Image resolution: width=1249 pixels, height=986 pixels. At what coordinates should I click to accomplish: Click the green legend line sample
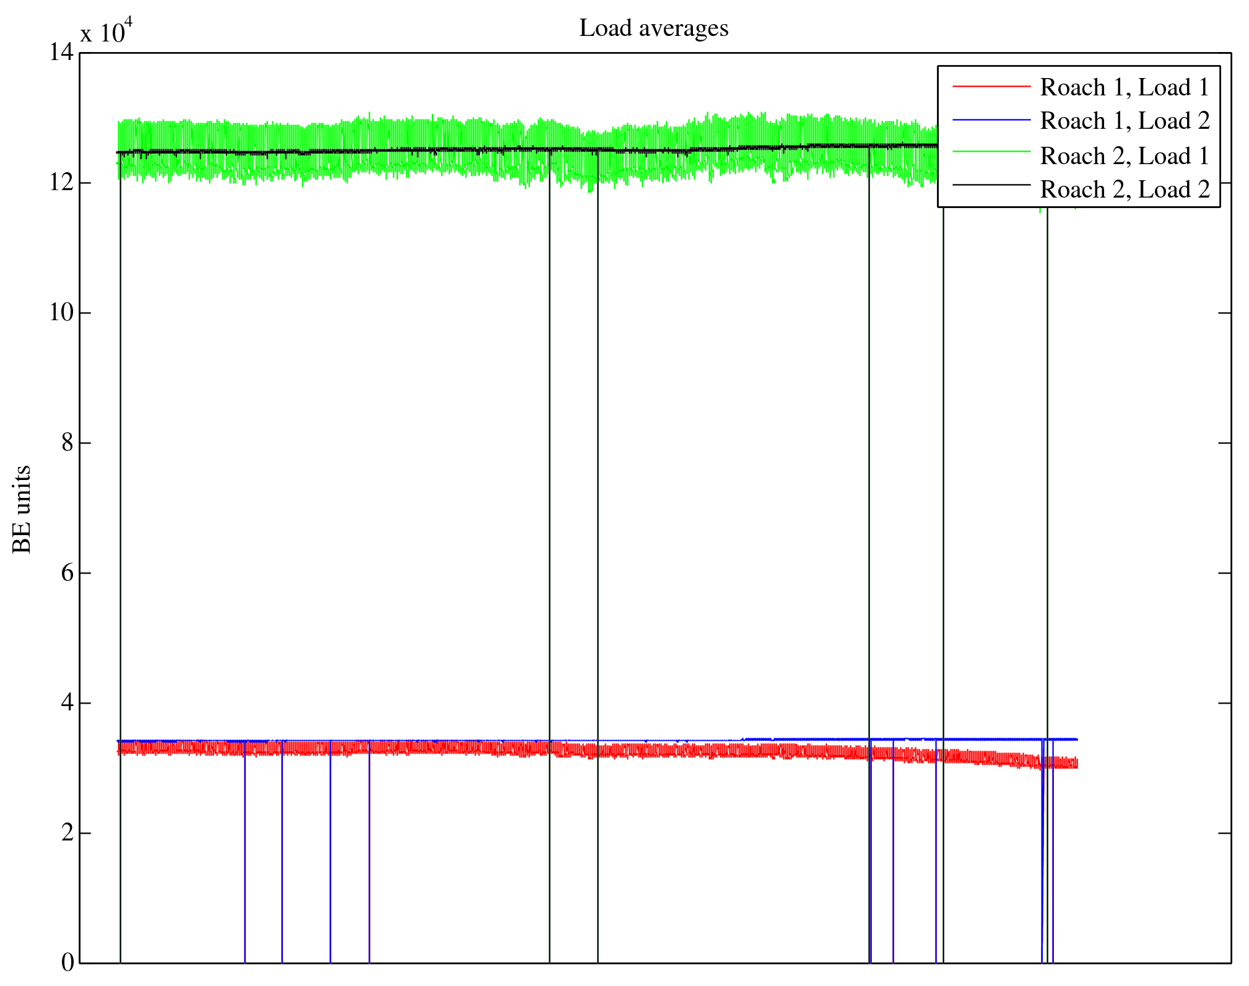991,151
